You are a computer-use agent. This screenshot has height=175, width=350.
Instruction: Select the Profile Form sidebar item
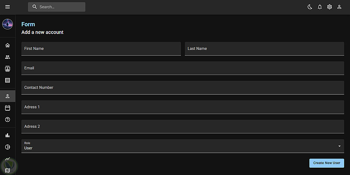pos(8,96)
